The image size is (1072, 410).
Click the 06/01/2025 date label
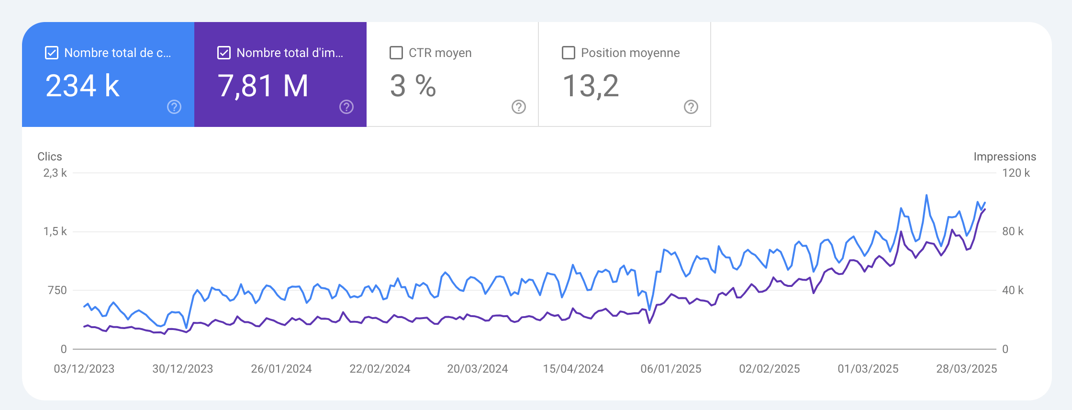click(x=671, y=369)
